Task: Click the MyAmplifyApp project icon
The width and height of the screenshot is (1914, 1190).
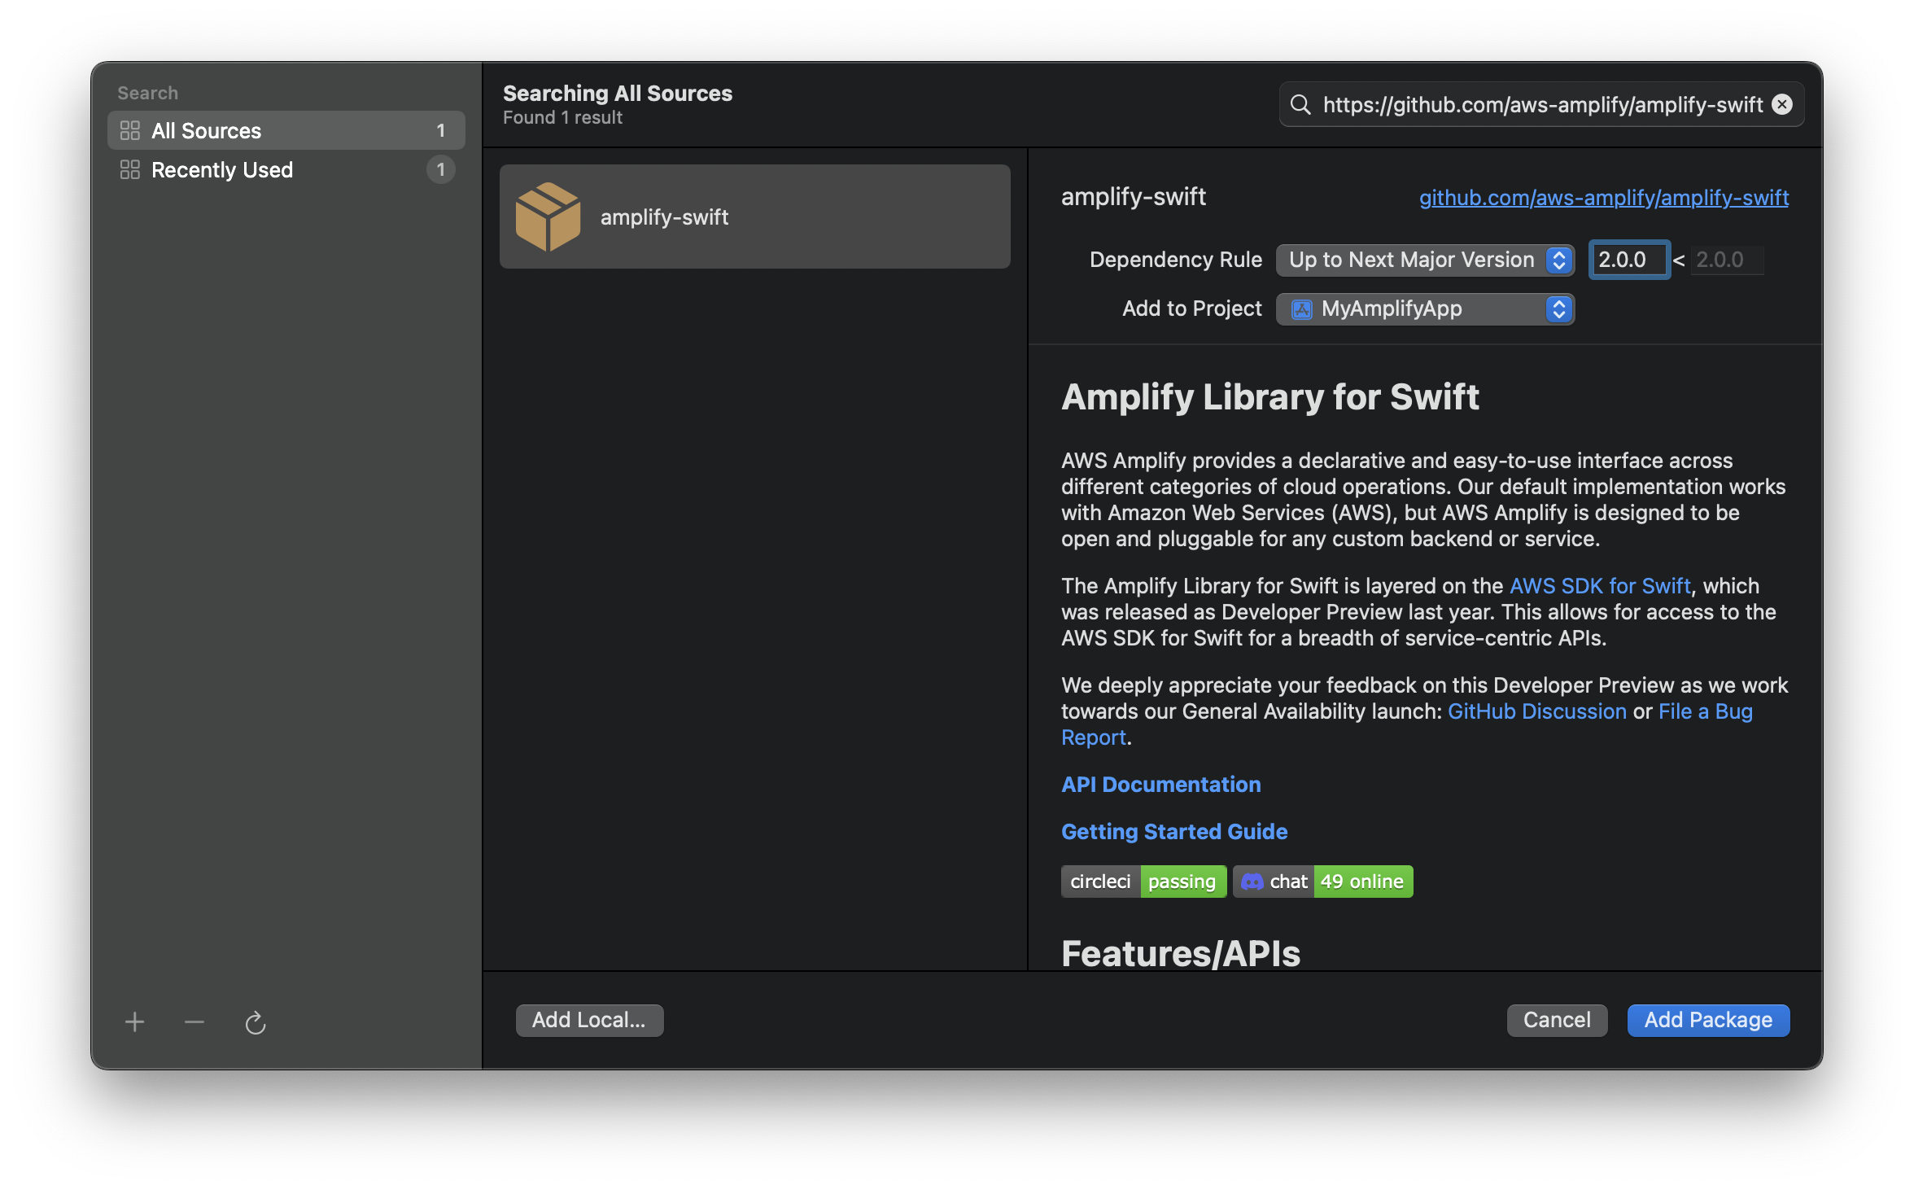Action: [x=1302, y=309]
